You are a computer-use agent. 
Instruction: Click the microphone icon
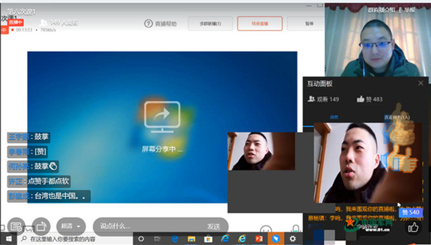coord(296,229)
